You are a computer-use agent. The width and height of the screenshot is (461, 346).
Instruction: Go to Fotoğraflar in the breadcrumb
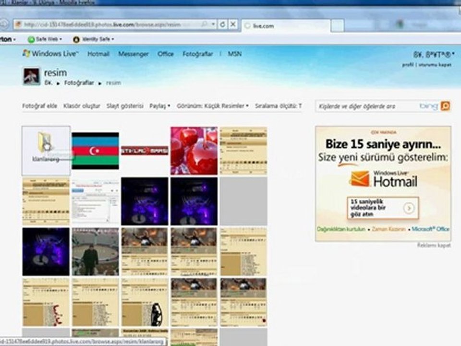79,83
